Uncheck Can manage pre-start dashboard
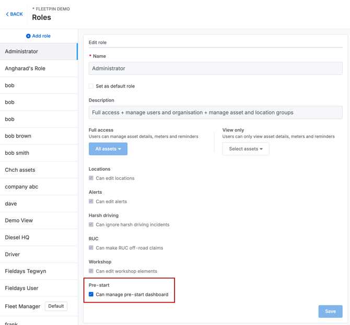The image size is (350, 325). tap(91, 294)
